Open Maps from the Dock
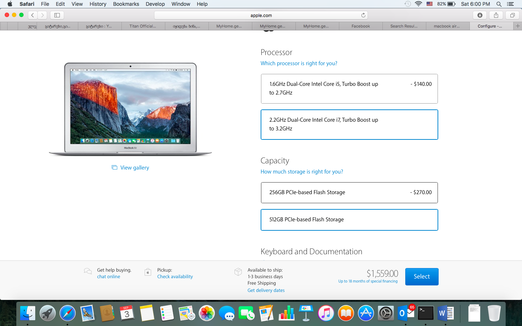 tap(187, 313)
